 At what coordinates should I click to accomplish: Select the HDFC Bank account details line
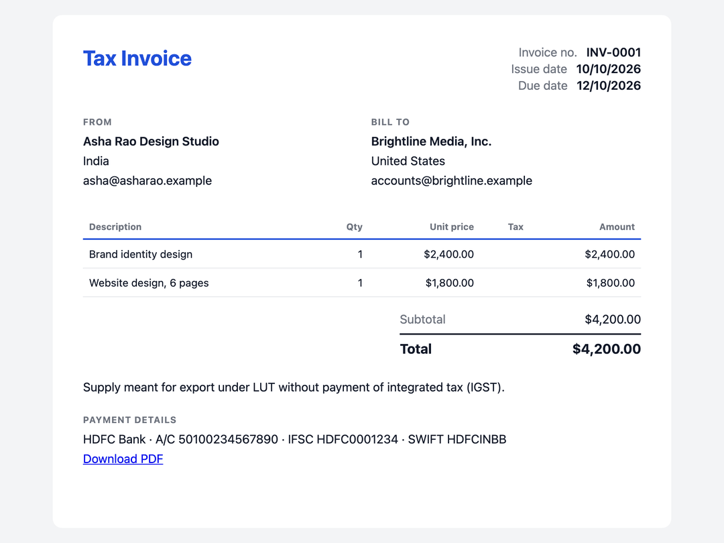[x=294, y=439]
